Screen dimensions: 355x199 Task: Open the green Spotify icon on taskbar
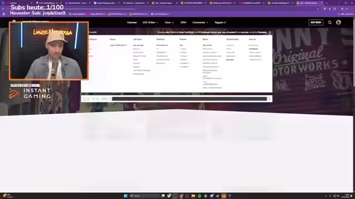[199, 196]
